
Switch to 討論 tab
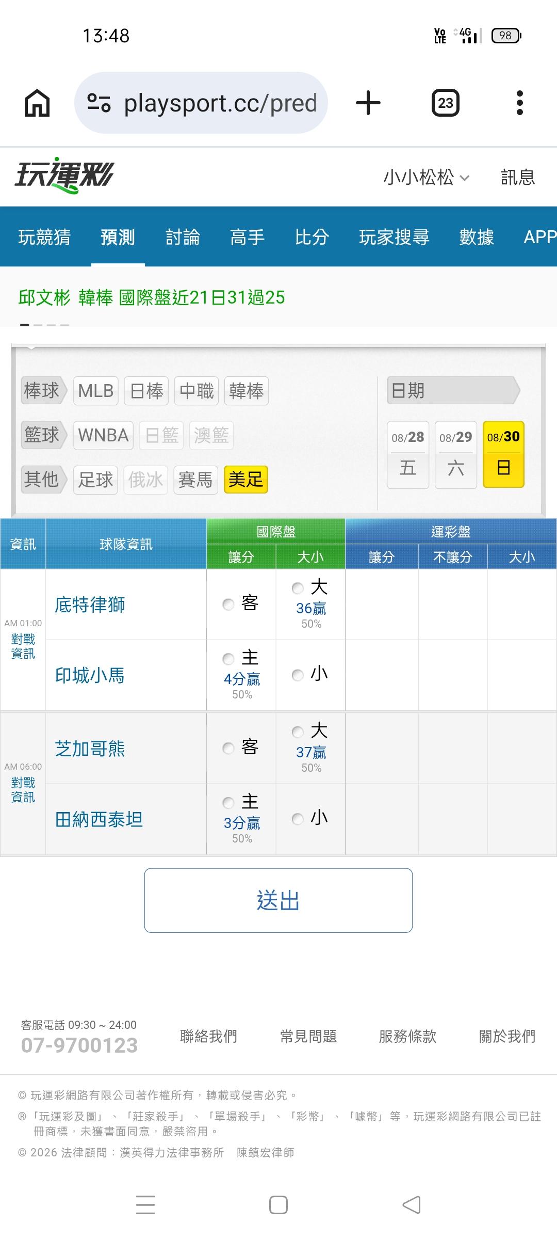183,237
